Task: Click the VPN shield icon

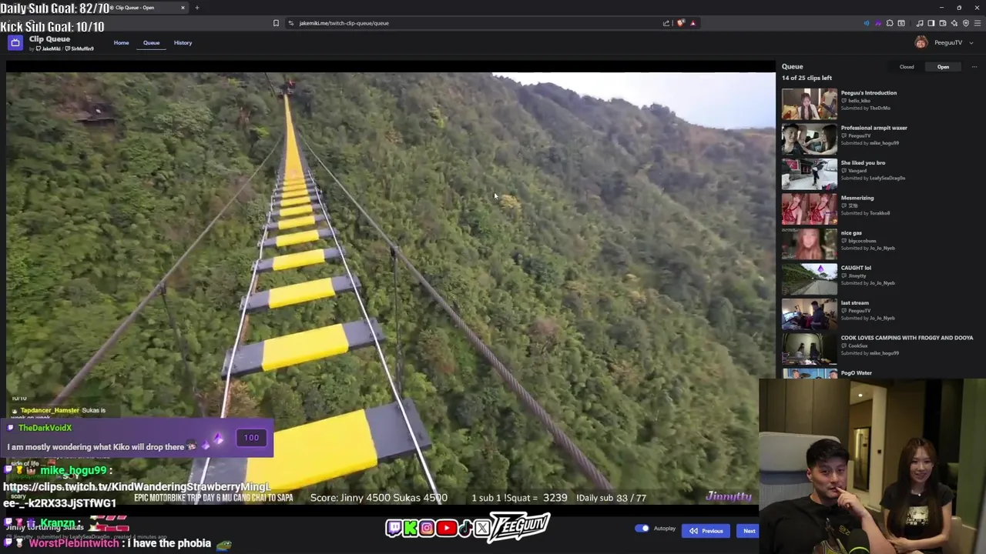Action: click(966, 23)
